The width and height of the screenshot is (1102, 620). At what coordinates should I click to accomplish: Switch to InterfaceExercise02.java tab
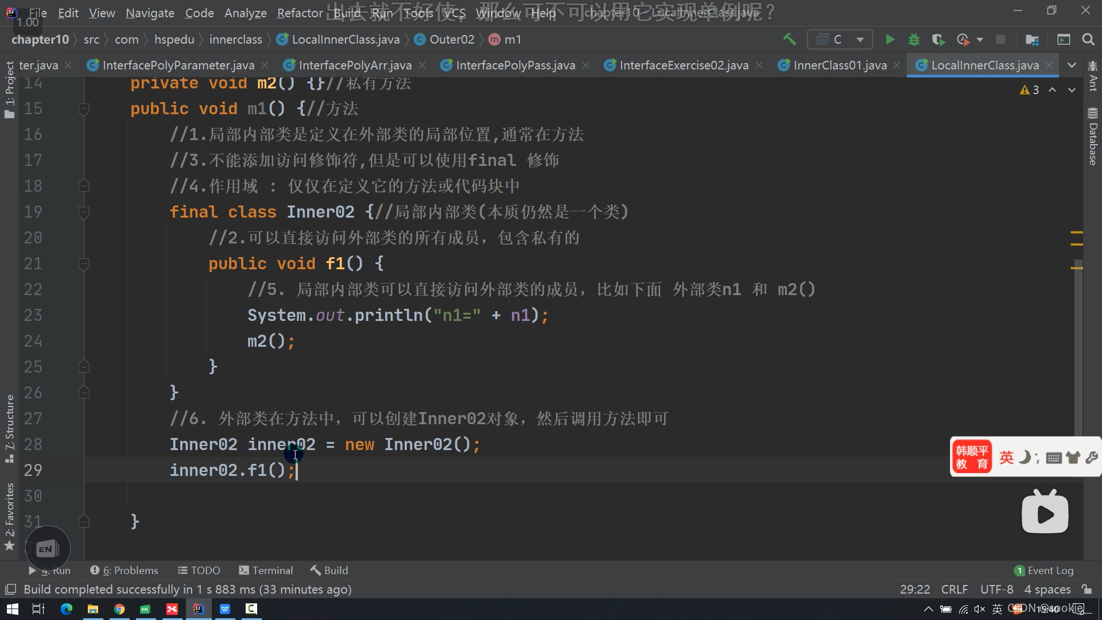(684, 65)
